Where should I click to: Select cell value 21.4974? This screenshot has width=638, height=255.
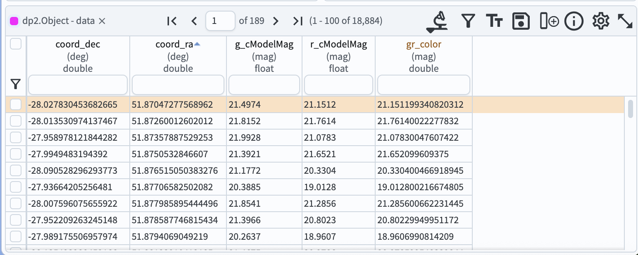pos(245,105)
